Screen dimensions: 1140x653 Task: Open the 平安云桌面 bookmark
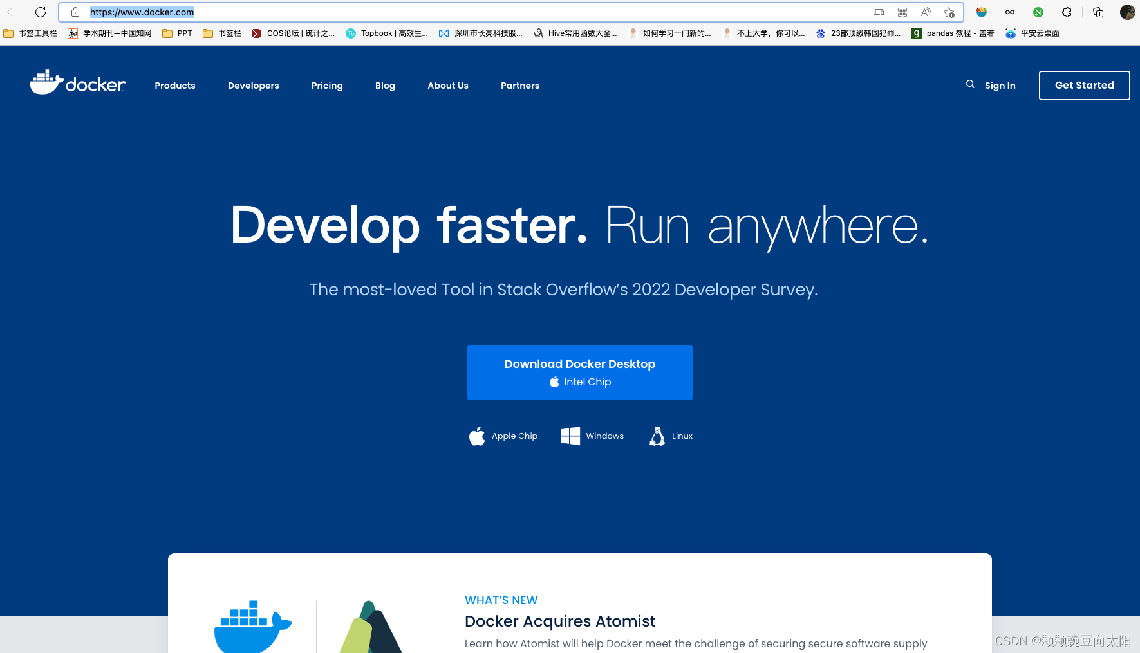click(x=1033, y=33)
